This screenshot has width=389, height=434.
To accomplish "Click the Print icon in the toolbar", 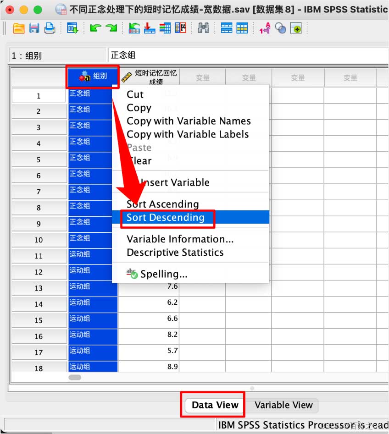I will tap(50, 28).
